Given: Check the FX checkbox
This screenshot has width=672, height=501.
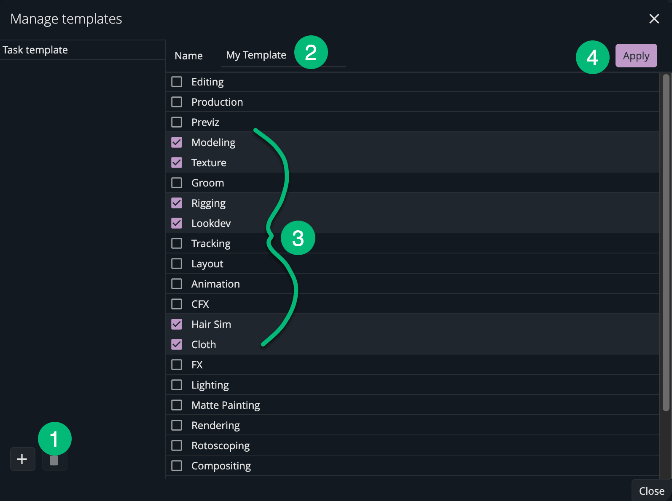Looking at the screenshot, I should coord(177,365).
